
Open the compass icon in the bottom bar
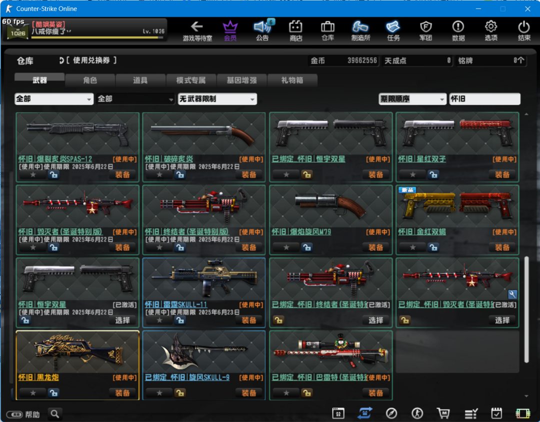click(x=391, y=412)
